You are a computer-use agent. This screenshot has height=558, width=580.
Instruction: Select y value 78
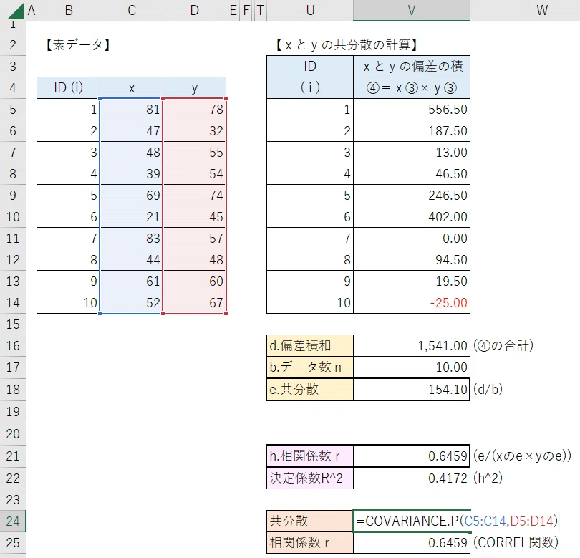click(195, 109)
